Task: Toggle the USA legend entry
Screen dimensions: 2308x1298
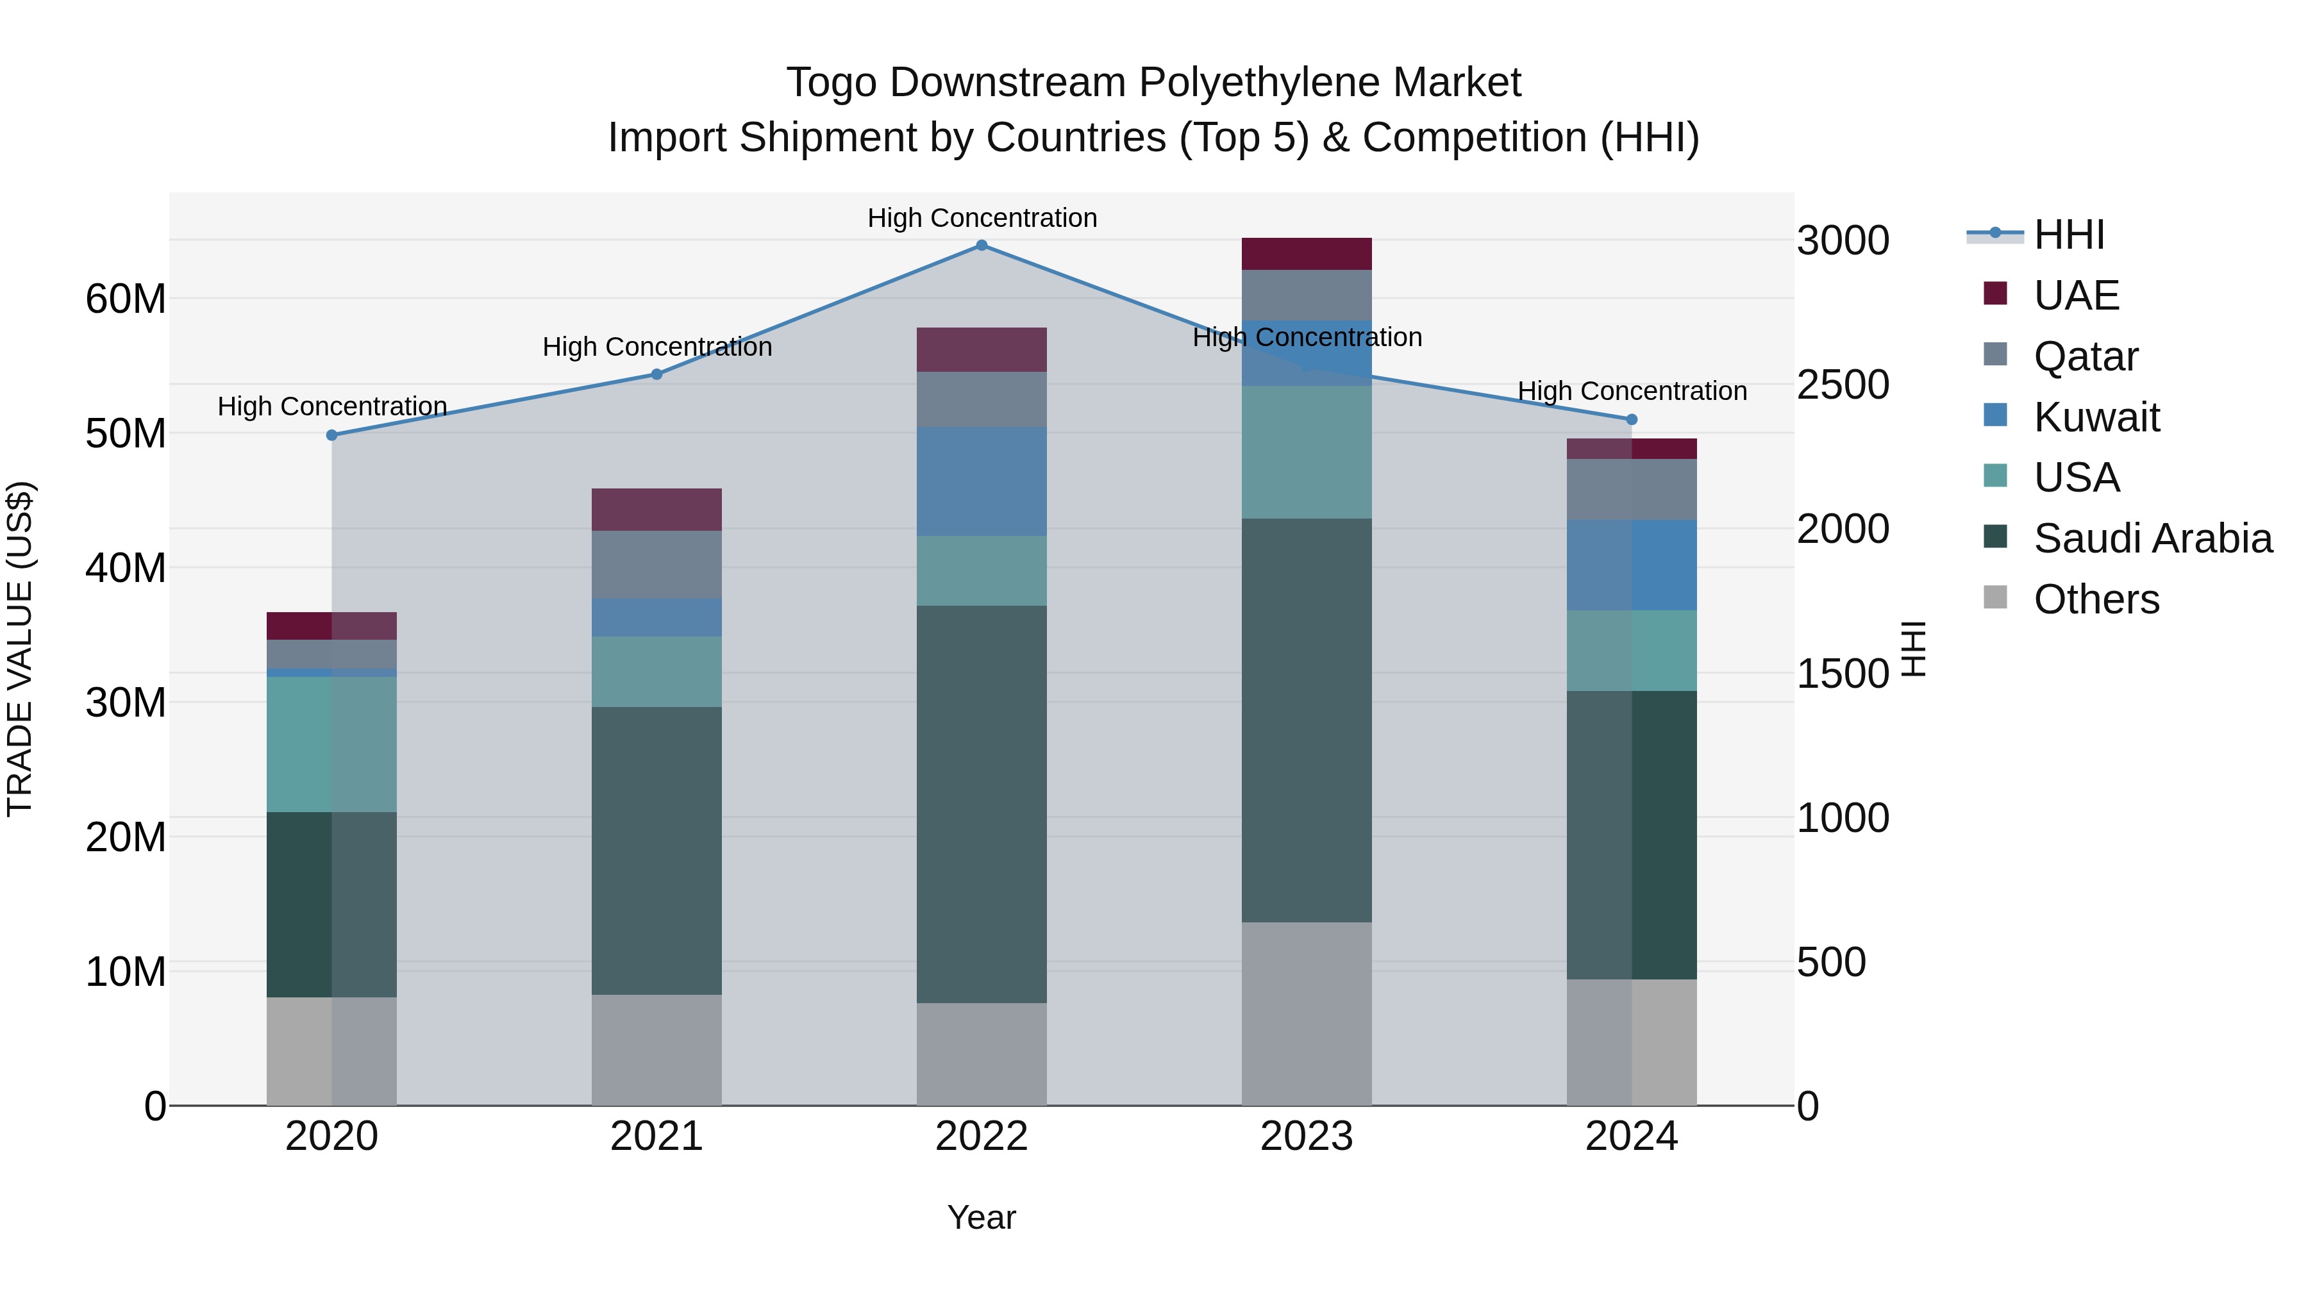Action: tap(2052, 476)
